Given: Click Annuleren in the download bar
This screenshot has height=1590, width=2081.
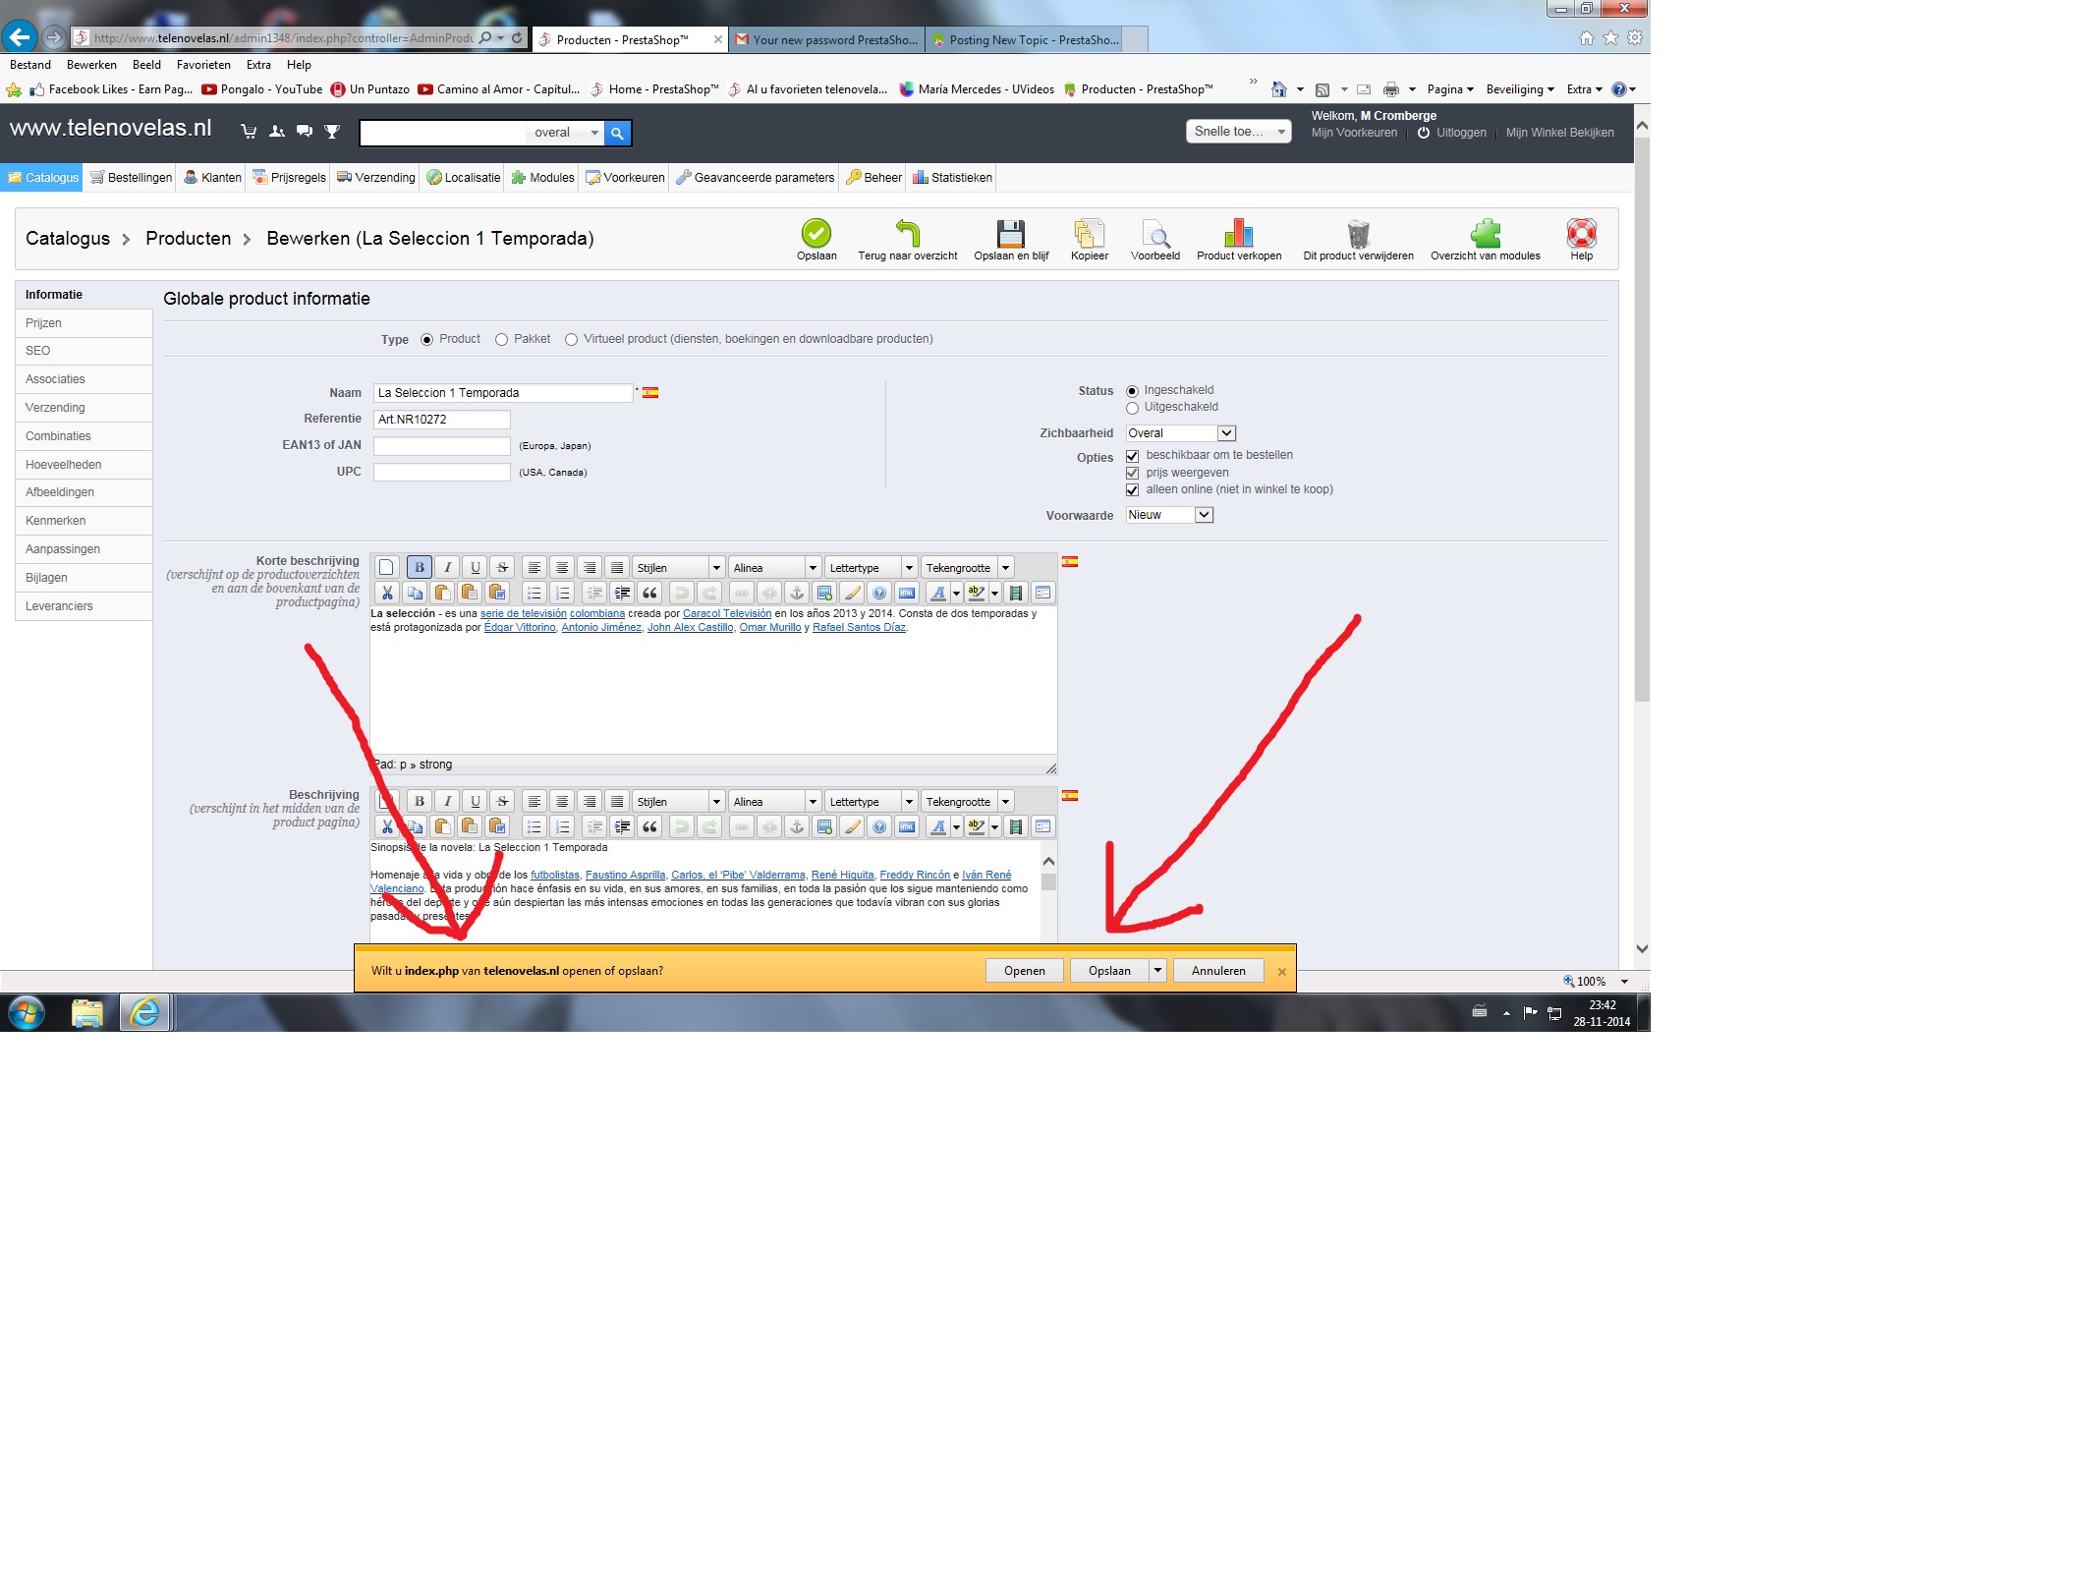Looking at the screenshot, I should pos(1217,971).
